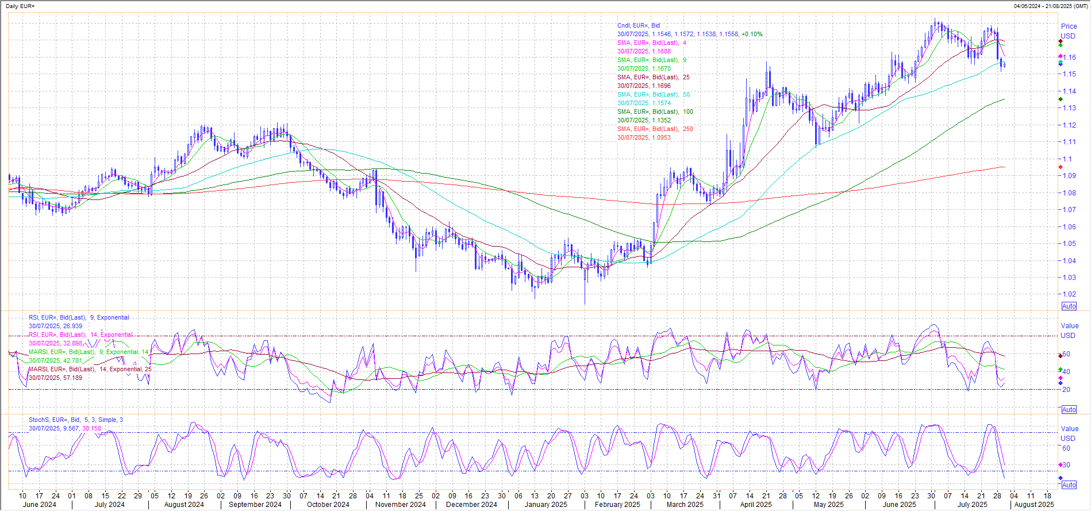Click the 'MARSI, EUR=, Bid(Last), 9, Exponential, 14' legend
Image resolution: width=1091 pixels, height=511 pixels.
[89, 352]
